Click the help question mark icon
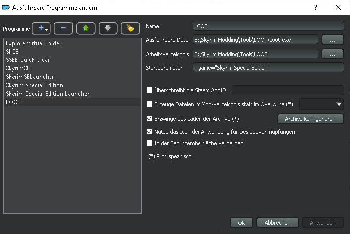Viewport: 350px width, 234px height. [316, 8]
